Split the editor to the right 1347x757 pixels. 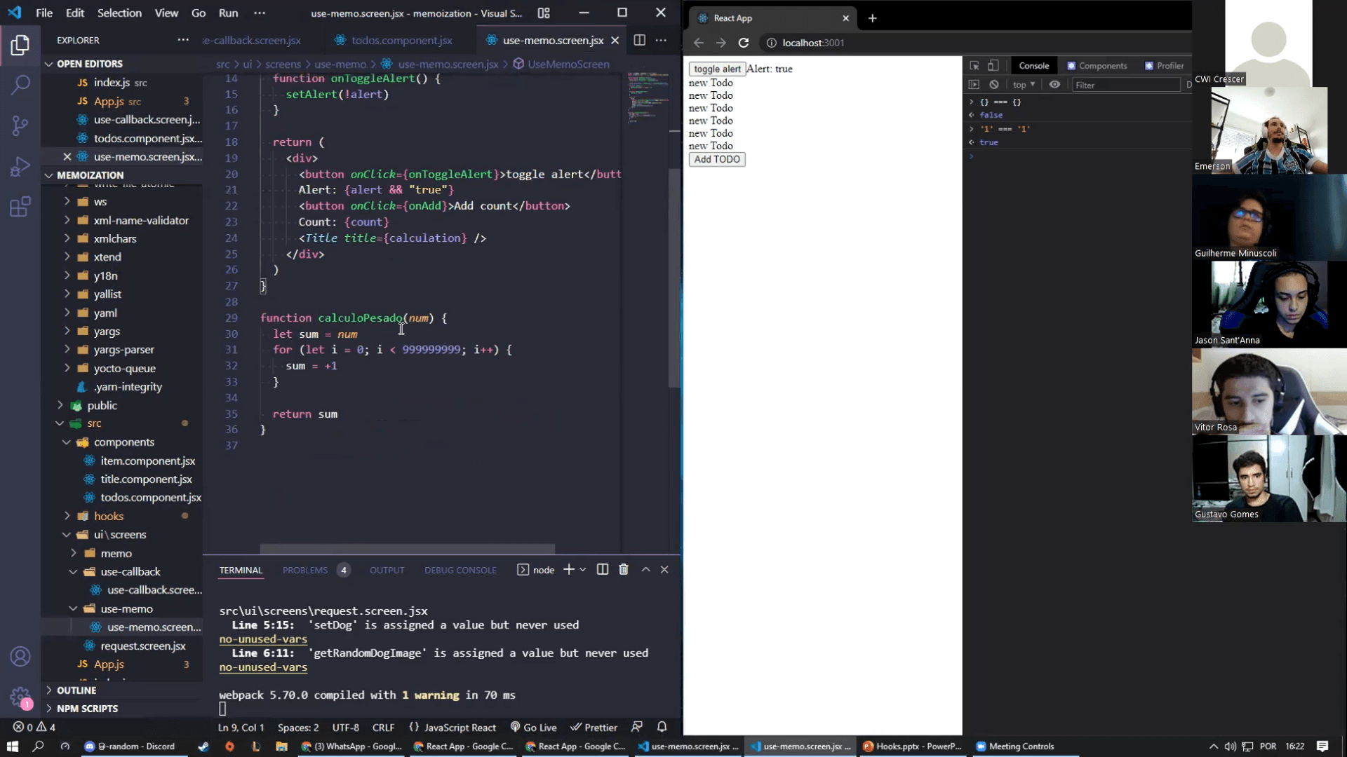[x=639, y=41]
